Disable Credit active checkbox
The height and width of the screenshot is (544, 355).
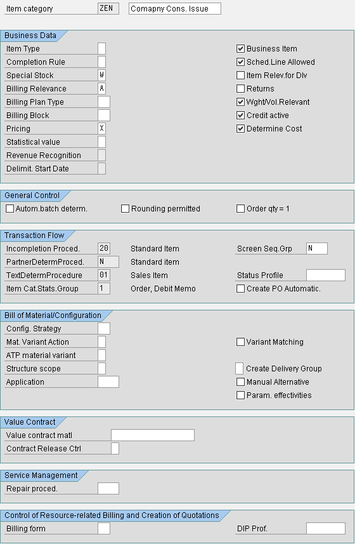(x=240, y=115)
